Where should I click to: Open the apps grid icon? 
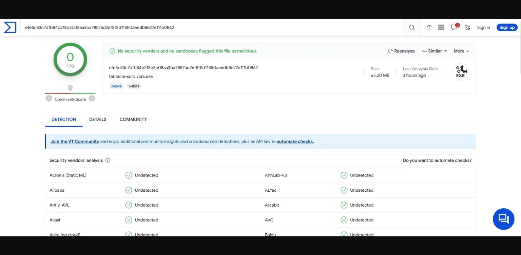(x=441, y=28)
